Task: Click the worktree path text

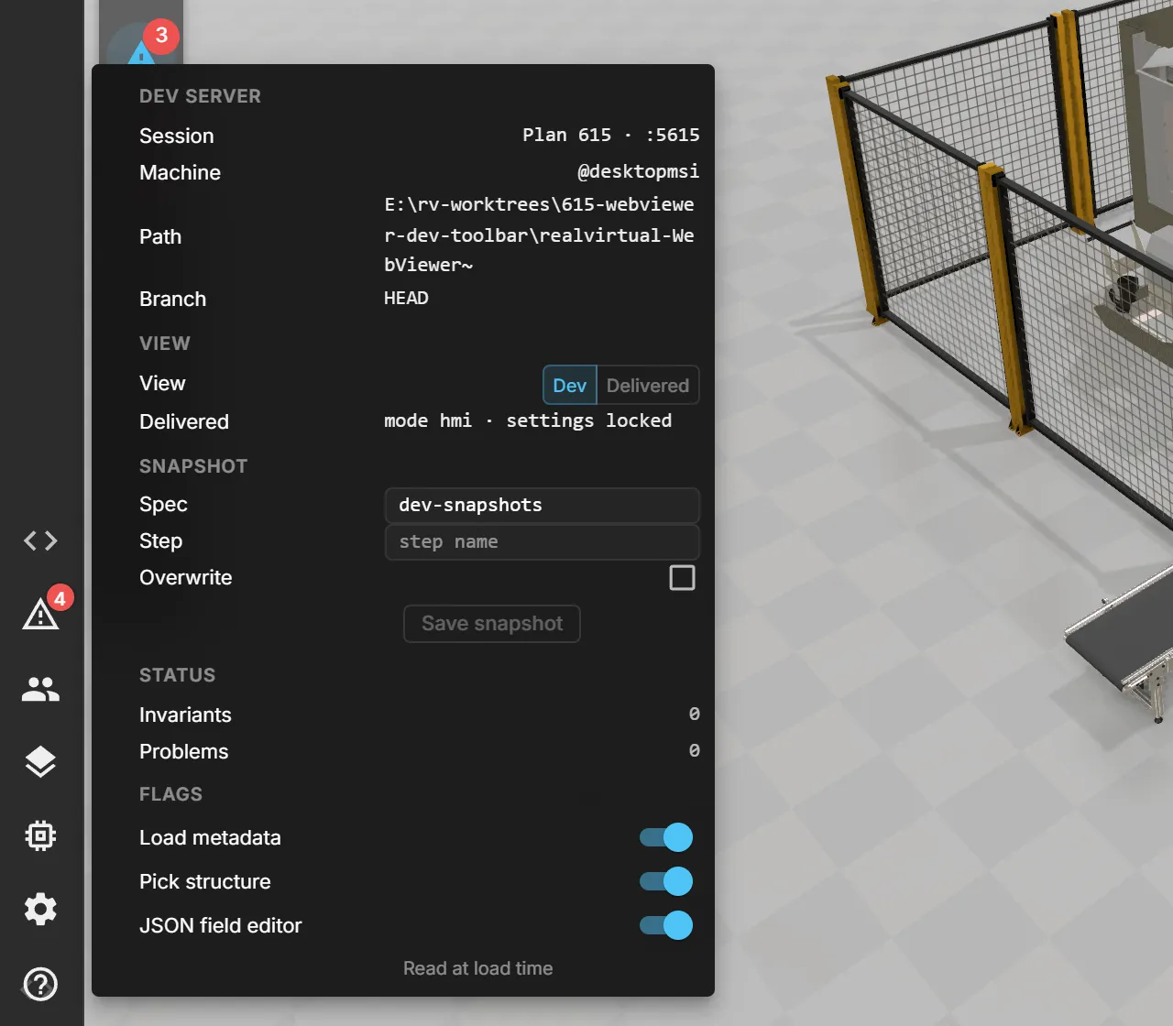Action: [540, 235]
